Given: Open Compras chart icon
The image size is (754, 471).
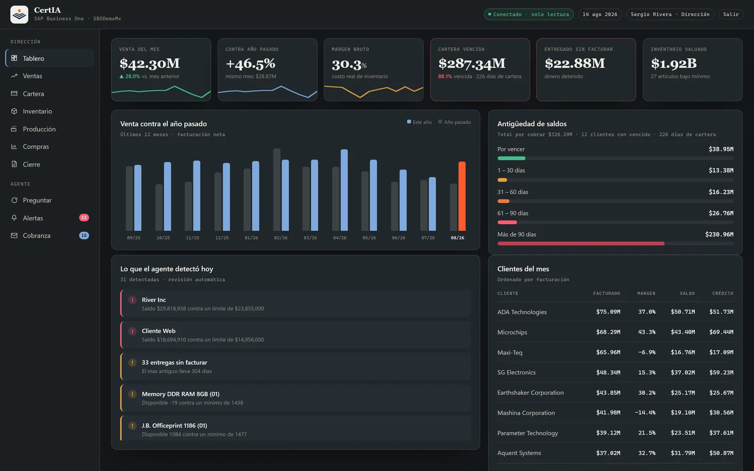Looking at the screenshot, I should pos(14,146).
